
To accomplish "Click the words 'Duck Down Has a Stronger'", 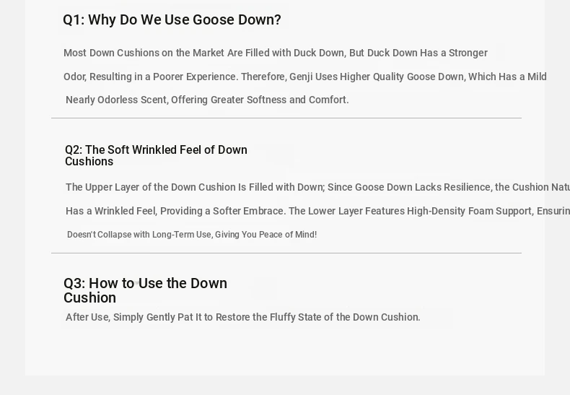I will (427, 53).
